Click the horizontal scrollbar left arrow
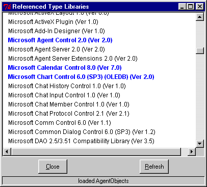The height and width of the screenshot is (187, 207). coord(7,151)
